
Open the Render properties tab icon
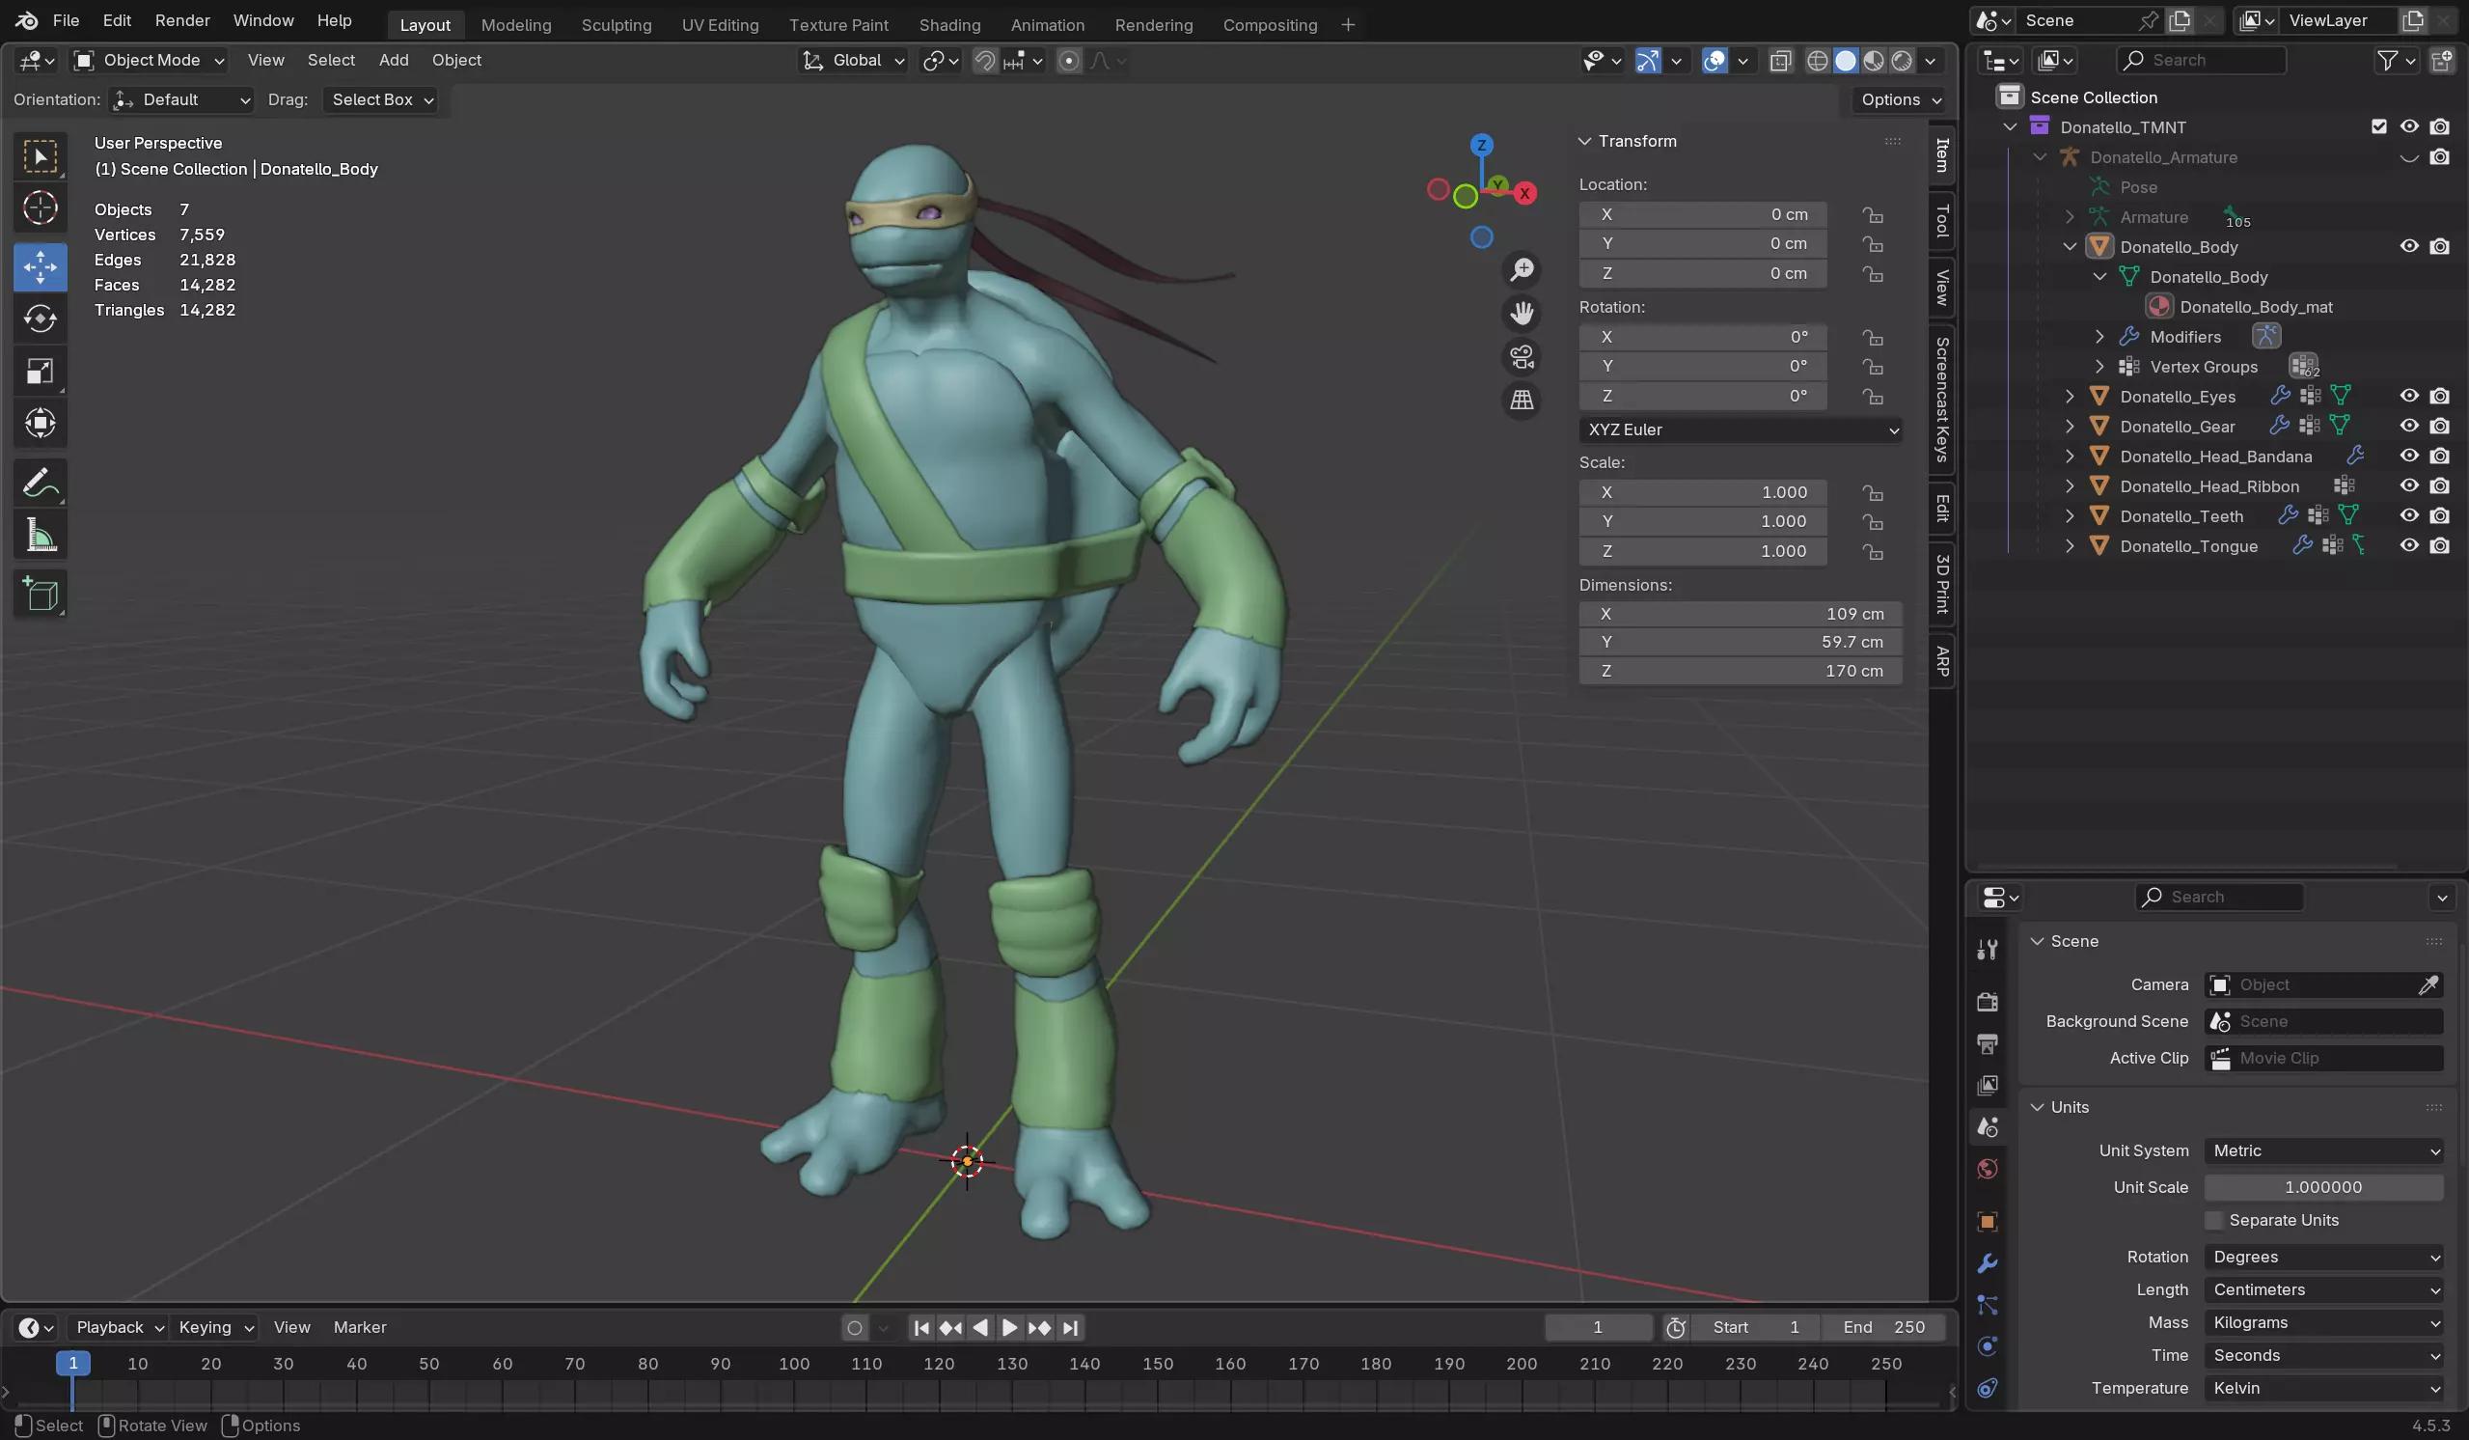[x=1987, y=1002]
